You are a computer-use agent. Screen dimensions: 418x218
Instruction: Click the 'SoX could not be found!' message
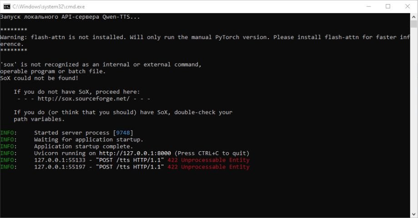point(39,78)
